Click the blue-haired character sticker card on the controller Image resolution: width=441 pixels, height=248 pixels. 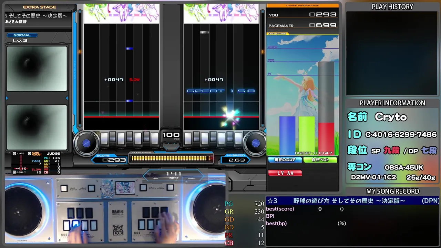click(x=107, y=189)
